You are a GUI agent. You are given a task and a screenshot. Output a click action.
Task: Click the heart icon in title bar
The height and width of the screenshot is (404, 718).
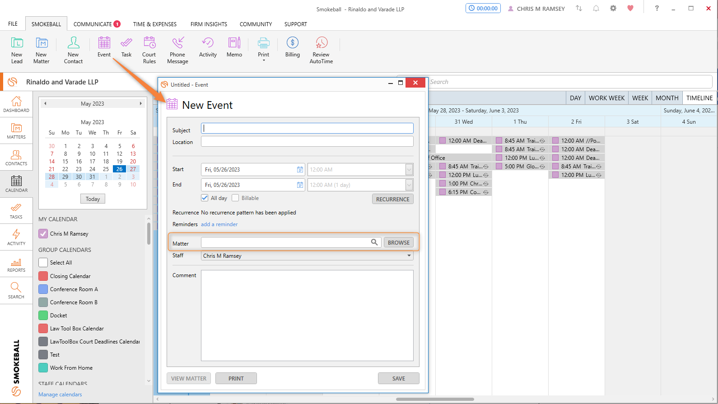[x=630, y=8]
